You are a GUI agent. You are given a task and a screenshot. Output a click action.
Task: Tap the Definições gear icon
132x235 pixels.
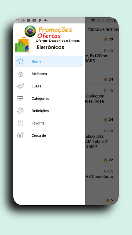(x=20, y=111)
